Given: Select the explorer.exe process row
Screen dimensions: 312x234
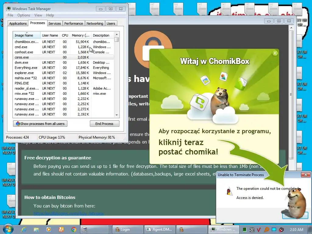Looking at the screenshot, I should click(x=63, y=73).
